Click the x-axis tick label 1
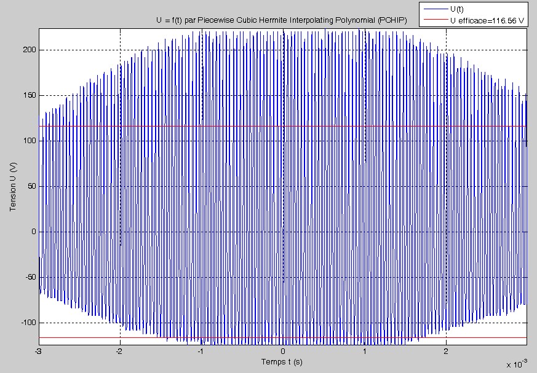The height and width of the screenshot is (373, 537). [365, 351]
